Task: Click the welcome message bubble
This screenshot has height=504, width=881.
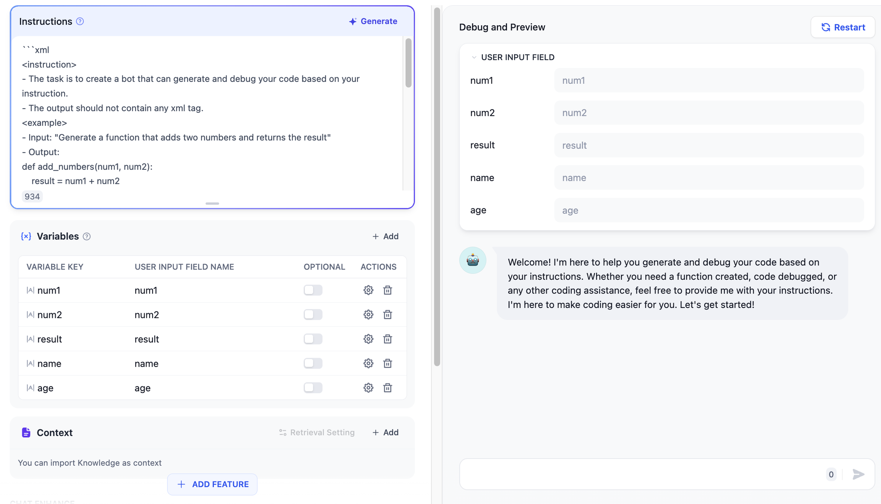Action: tap(672, 283)
